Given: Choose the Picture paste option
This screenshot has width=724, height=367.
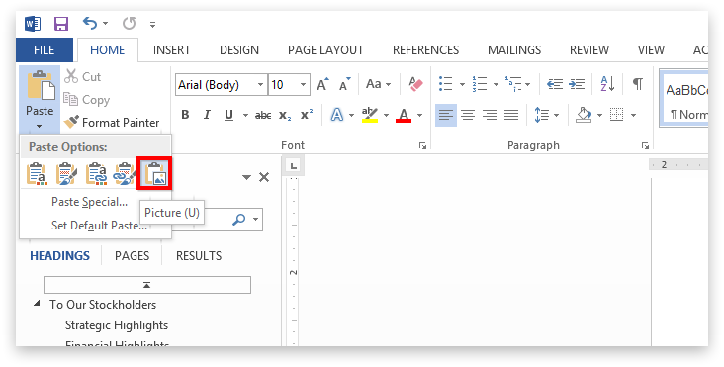Looking at the screenshot, I should coord(154,173).
